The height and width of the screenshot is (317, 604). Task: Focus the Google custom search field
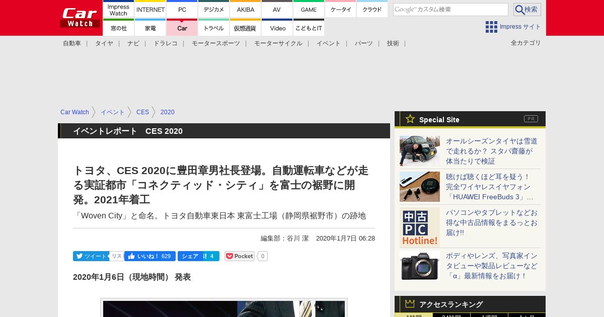coord(450,10)
